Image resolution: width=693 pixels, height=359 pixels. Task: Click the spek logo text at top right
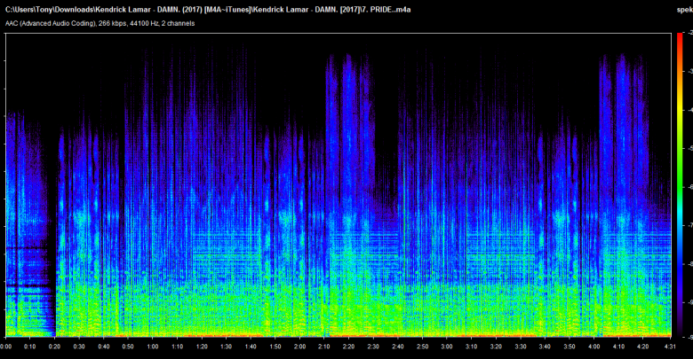(683, 10)
